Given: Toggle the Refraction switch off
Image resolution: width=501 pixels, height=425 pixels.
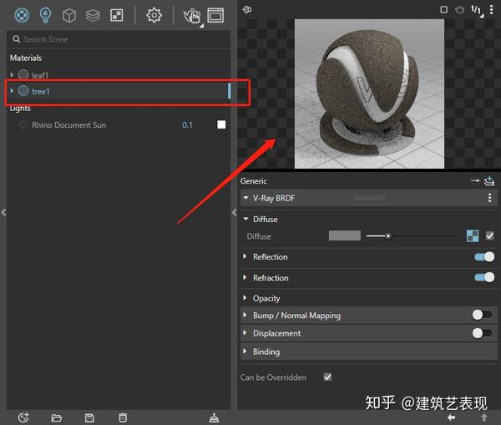Looking at the screenshot, I should pyautogui.click(x=484, y=277).
